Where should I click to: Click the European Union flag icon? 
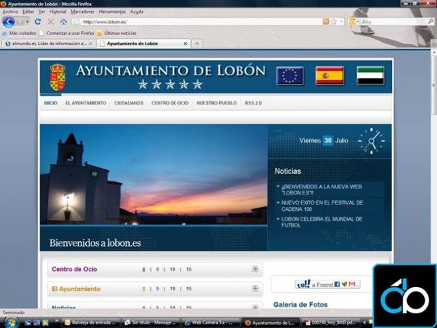pyautogui.click(x=289, y=75)
